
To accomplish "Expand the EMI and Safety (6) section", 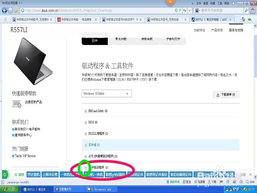I will (x=86, y=111).
